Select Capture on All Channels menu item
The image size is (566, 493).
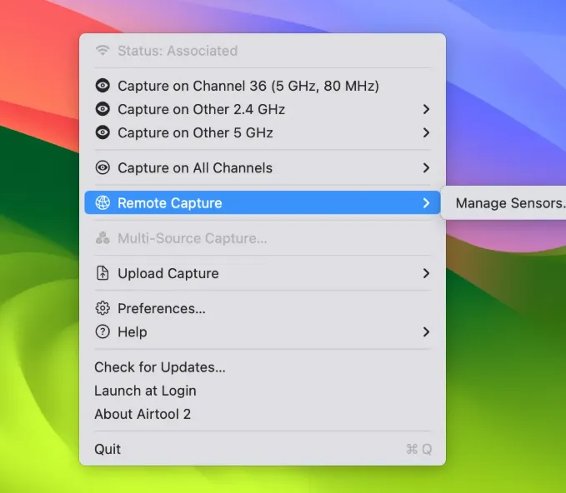pyautogui.click(x=263, y=167)
